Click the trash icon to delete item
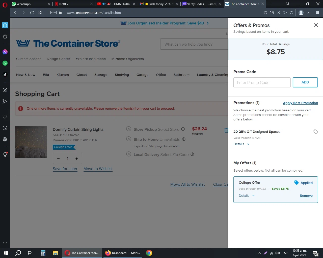 226,130
